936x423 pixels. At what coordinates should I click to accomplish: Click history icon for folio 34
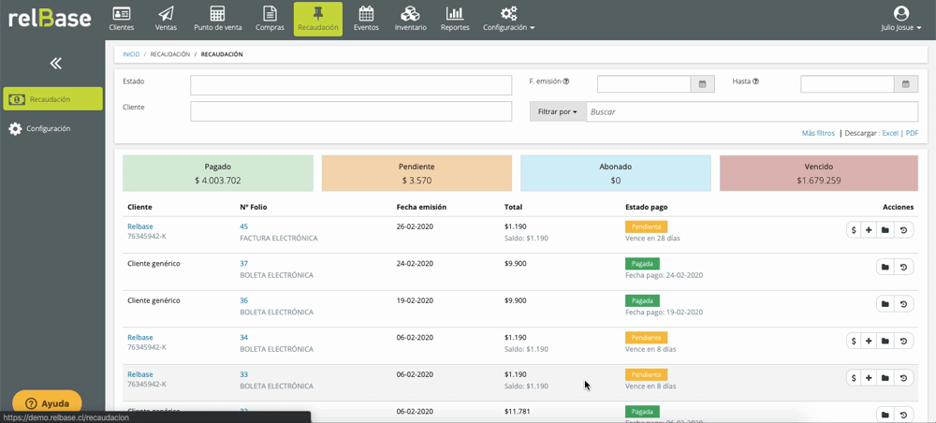903,342
